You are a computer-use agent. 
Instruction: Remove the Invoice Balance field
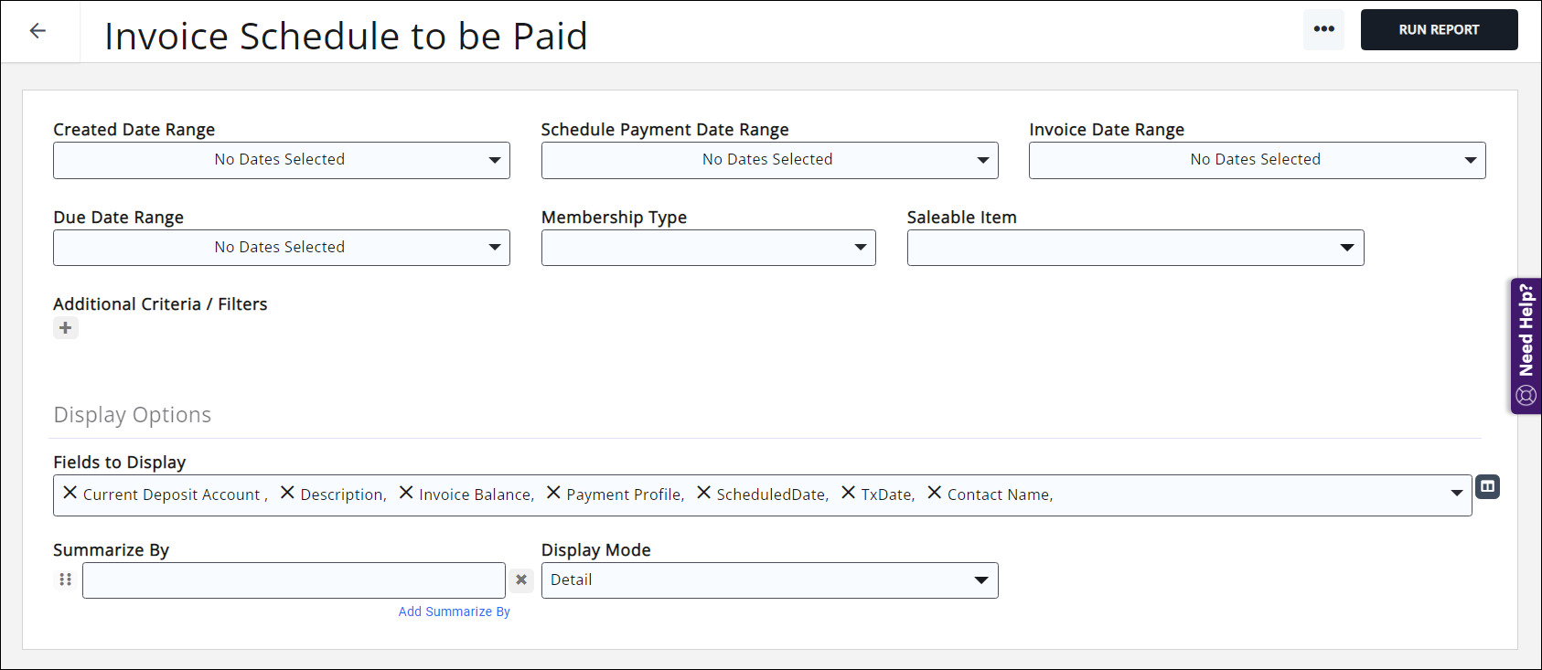[406, 493]
